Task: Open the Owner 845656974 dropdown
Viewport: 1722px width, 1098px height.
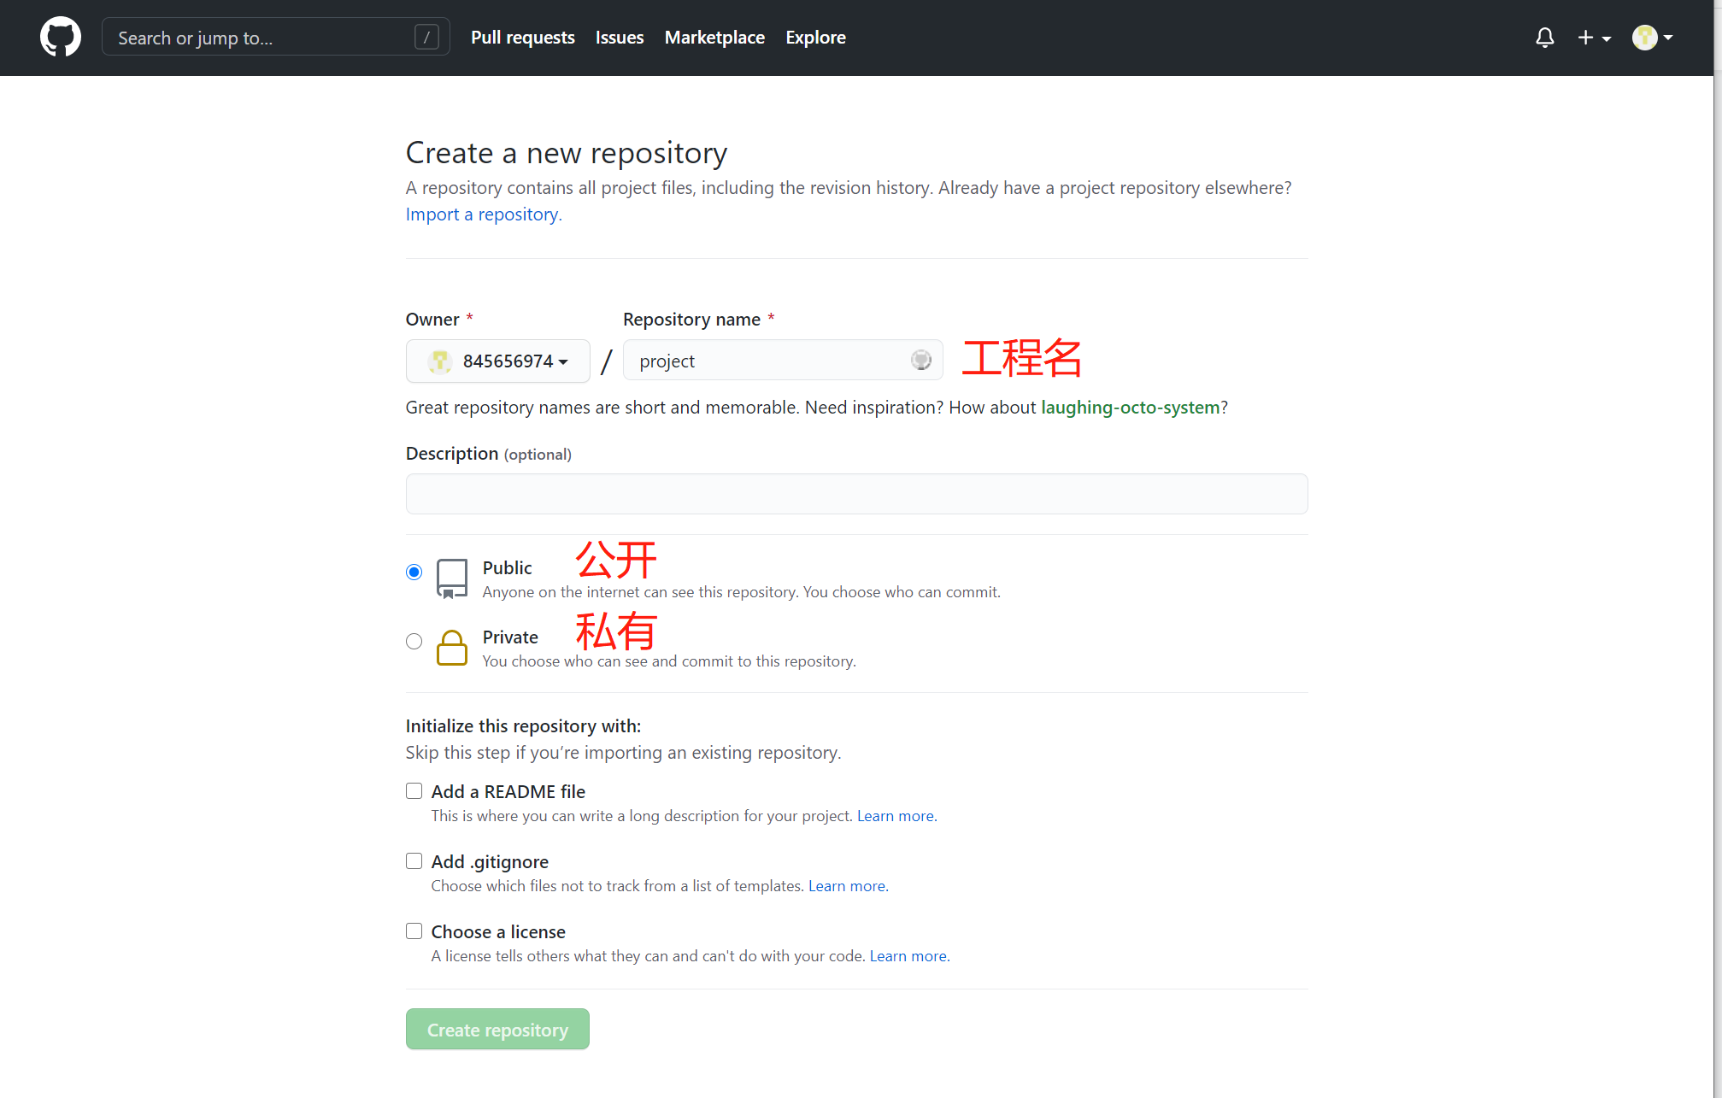Action: tap(498, 361)
